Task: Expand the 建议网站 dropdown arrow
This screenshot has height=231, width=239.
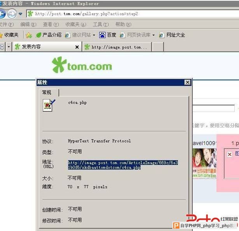Action: pos(94,35)
